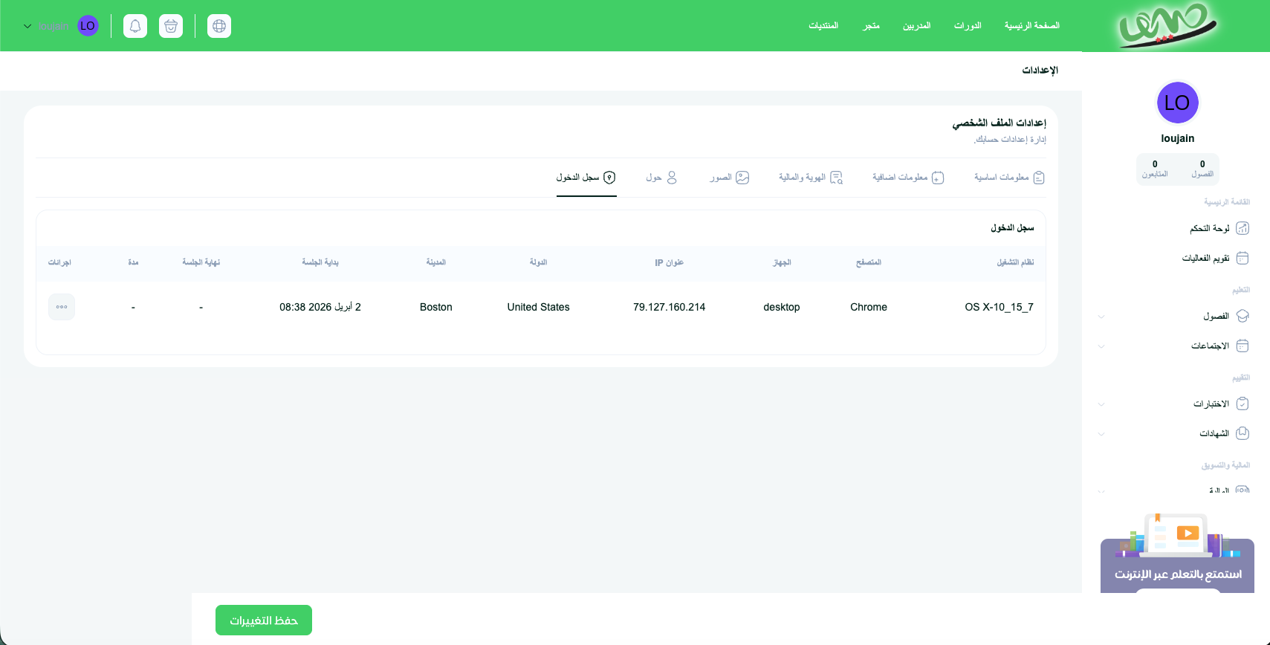Switch to الصور tab
The width and height of the screenshot is (1270, 645).
[729, 178]
